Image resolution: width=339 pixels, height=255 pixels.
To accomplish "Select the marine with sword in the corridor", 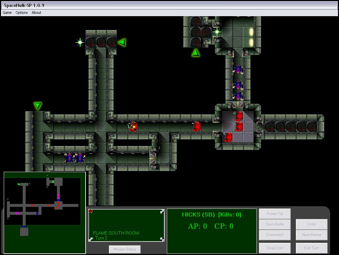I will pyautogui.click(x=133, y=127).
